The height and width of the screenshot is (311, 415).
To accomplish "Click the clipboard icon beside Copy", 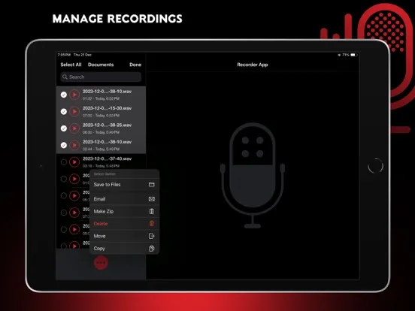I will click(151, 249).
